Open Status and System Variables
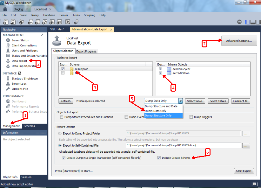The image size is (261, 188). (x=29, y=56)
